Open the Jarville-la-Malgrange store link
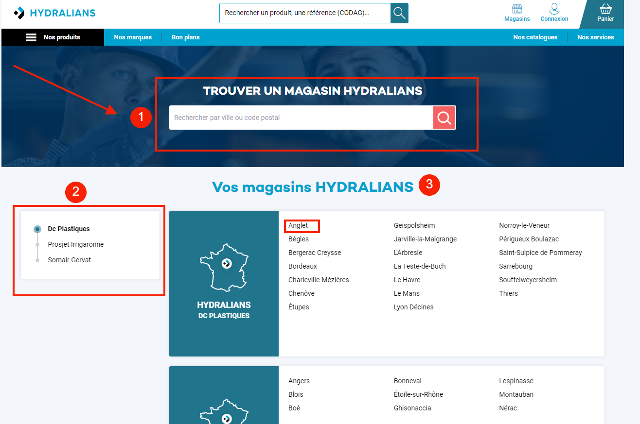 425,239
